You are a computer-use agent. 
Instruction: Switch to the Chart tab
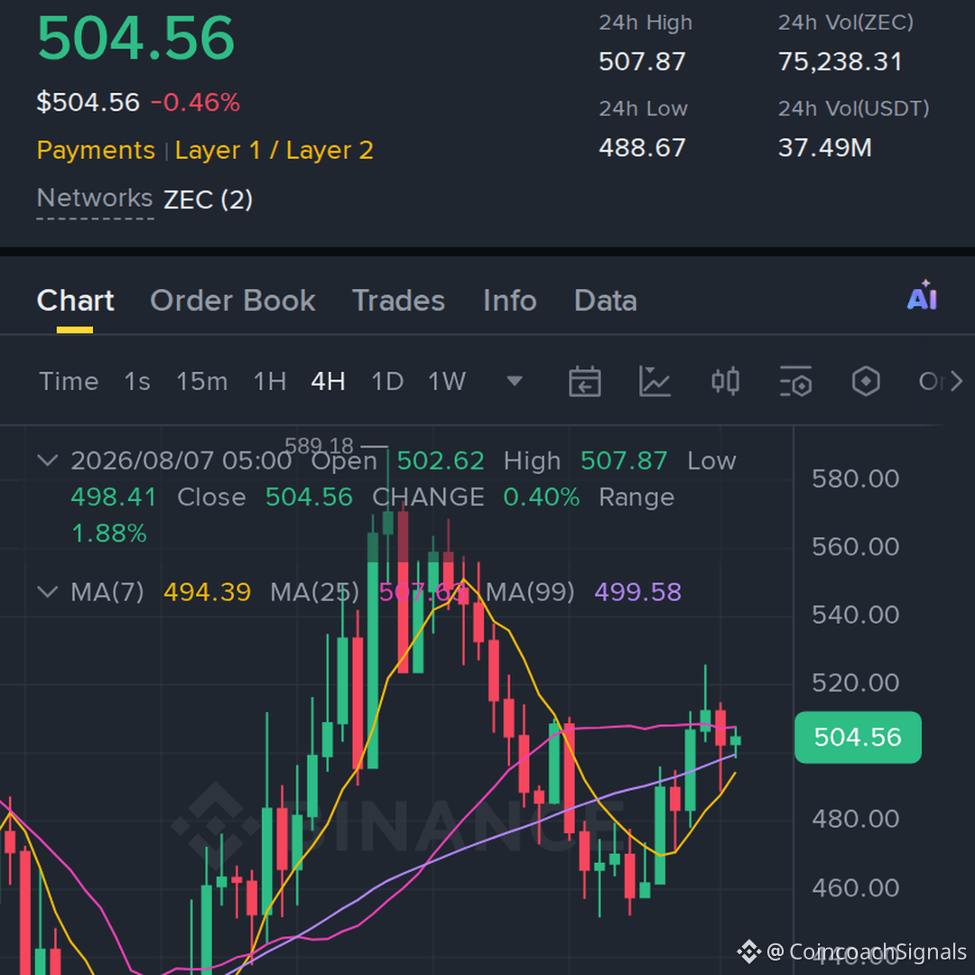[75, 301]
